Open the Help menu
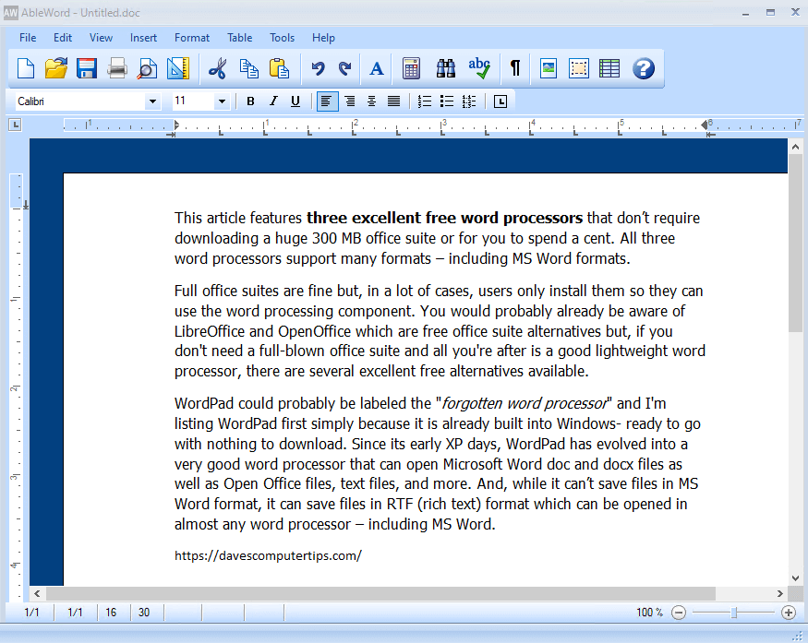 click(x=323, y=38)
